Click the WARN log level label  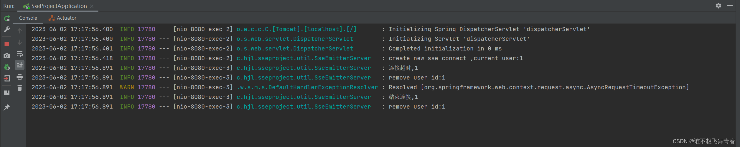(x=127, y=87)
